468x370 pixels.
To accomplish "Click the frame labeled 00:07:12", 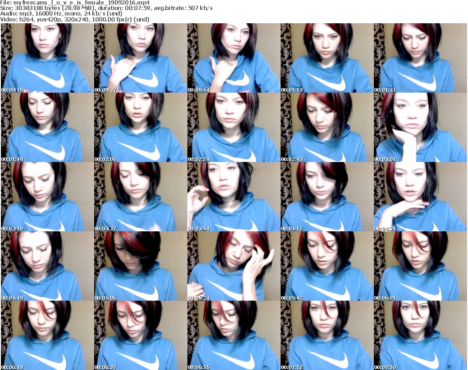I will tap(327, 335).
